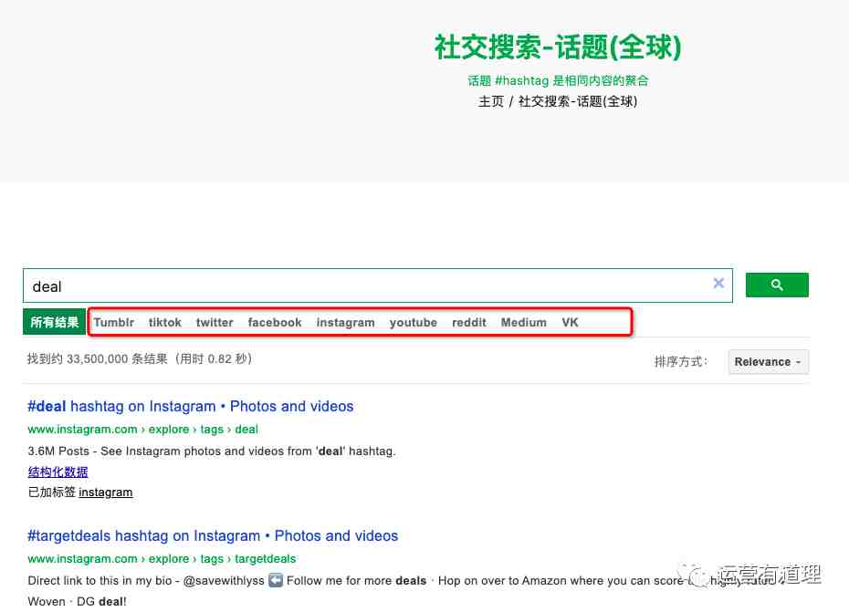Switch to the reddit tab
Image resolution: width=849 pixels, height=612 pixels.
[x=469, y=323]
